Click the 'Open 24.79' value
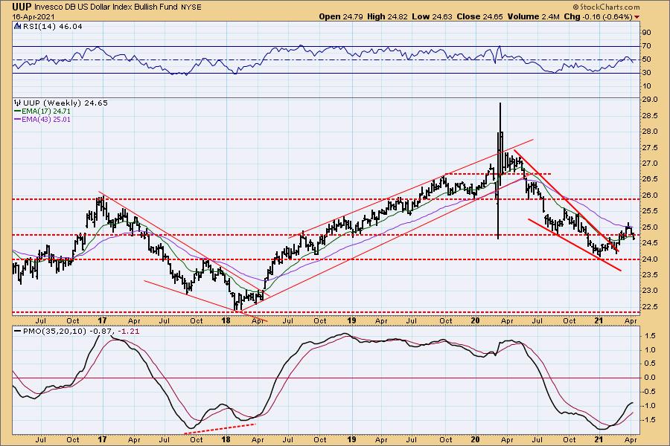The height and width of the screenshot is (446, 670). coord(341,16)
